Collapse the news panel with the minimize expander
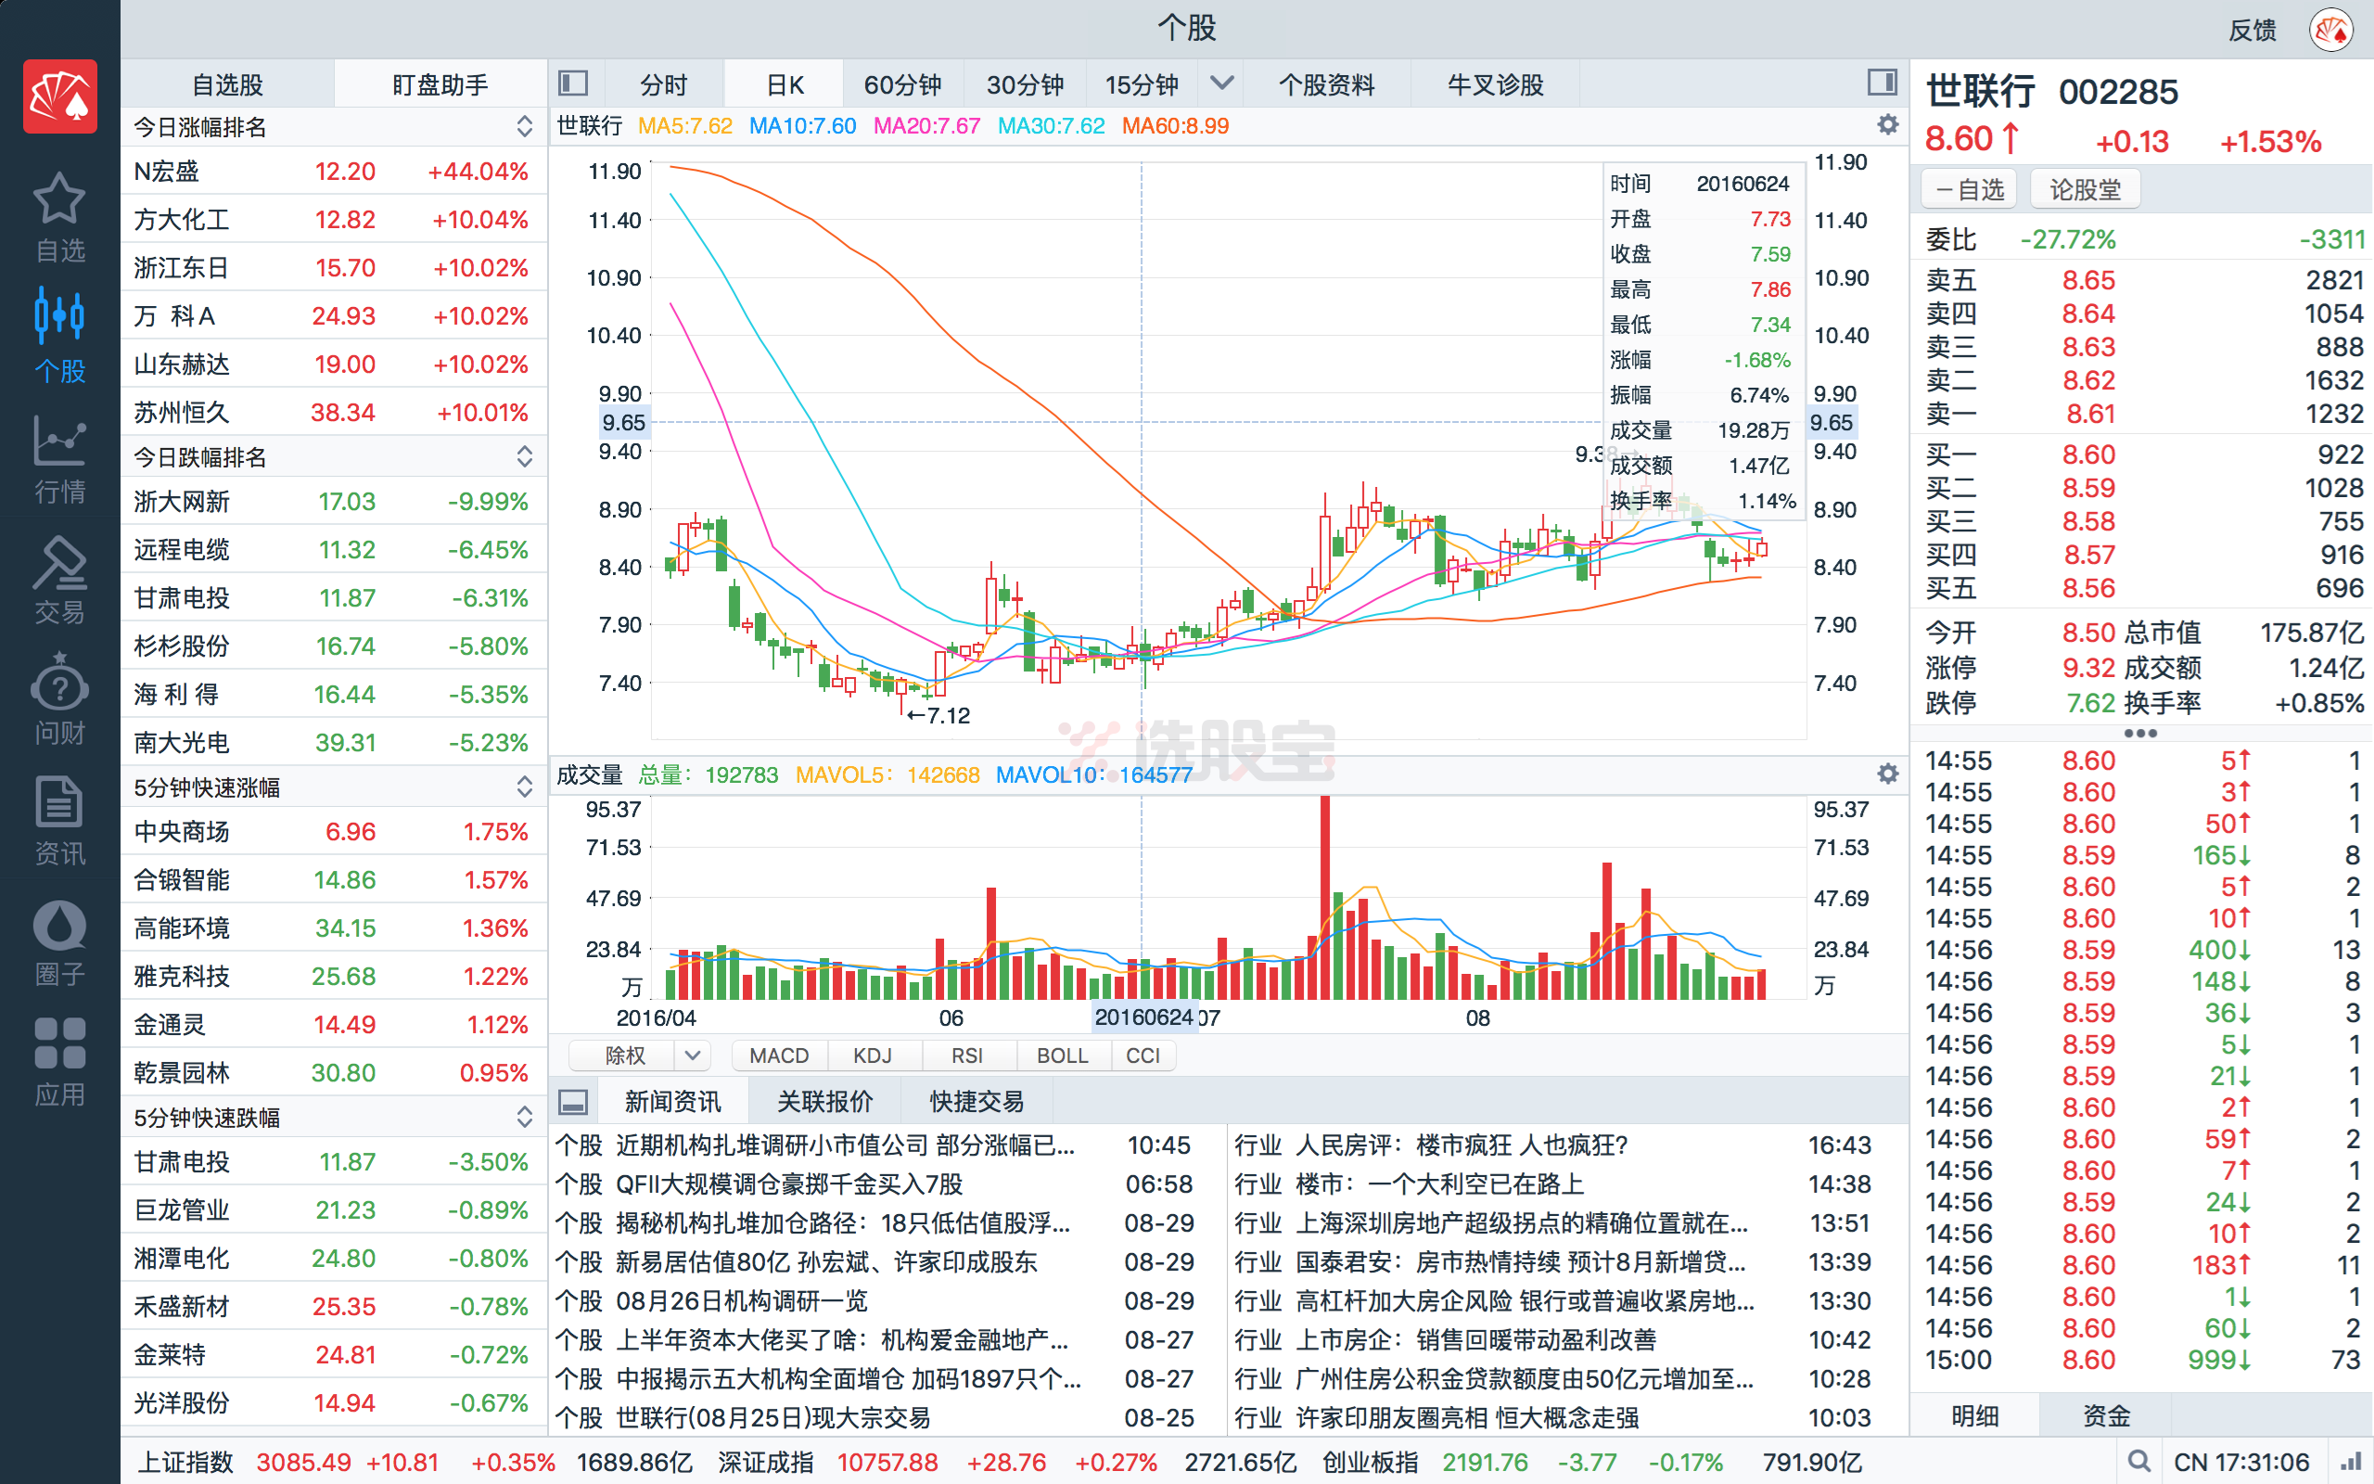Viewport: 2374px width, 1484px height. tap(573, 1100)
